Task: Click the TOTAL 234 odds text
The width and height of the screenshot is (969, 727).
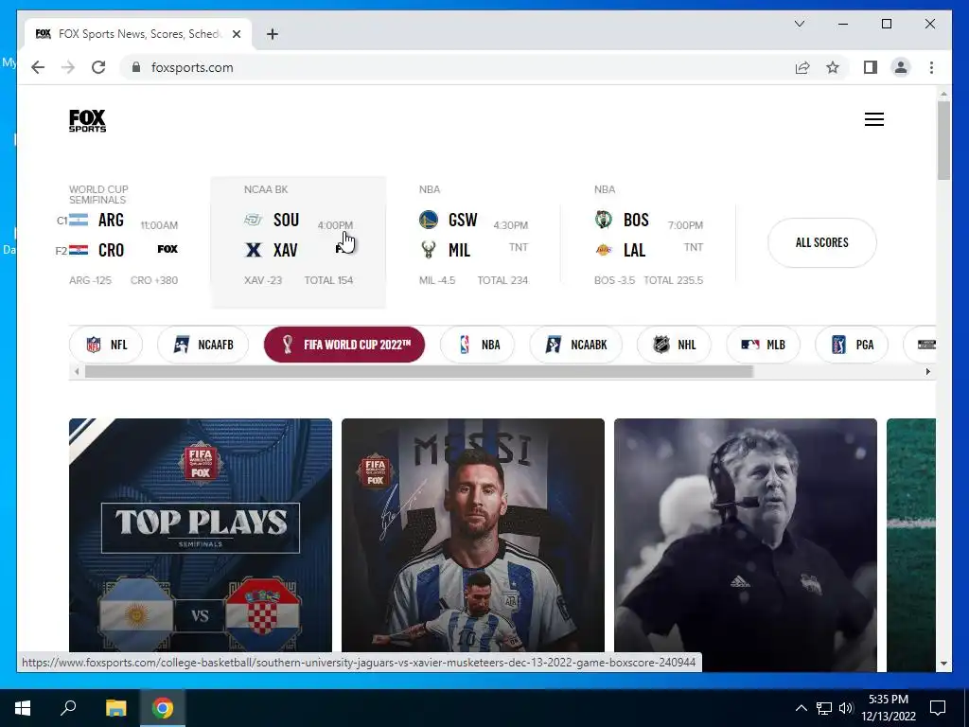Action: click(502, 280)
